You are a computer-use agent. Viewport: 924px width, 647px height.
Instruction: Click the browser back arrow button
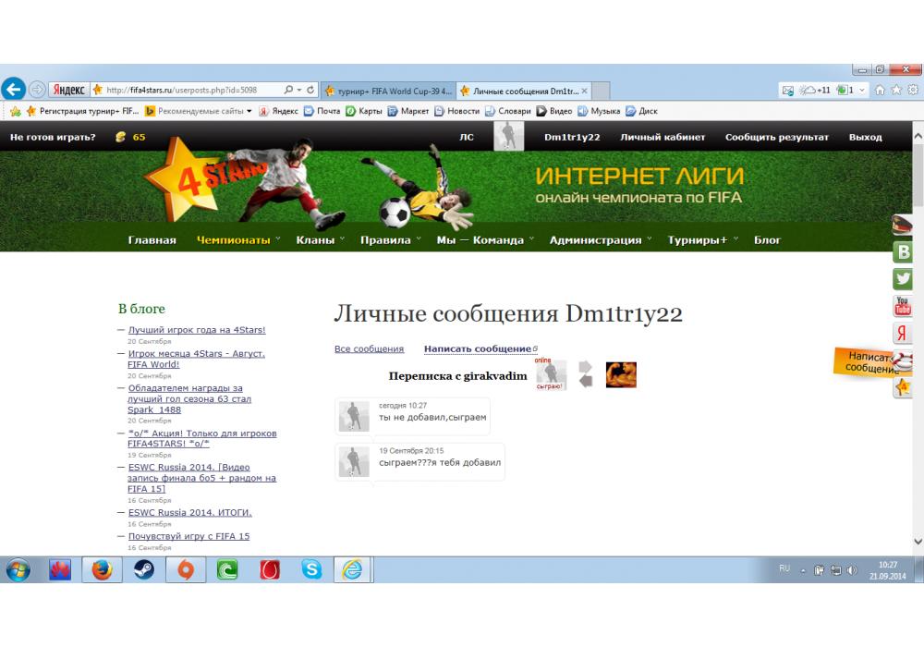pos(13,90)
